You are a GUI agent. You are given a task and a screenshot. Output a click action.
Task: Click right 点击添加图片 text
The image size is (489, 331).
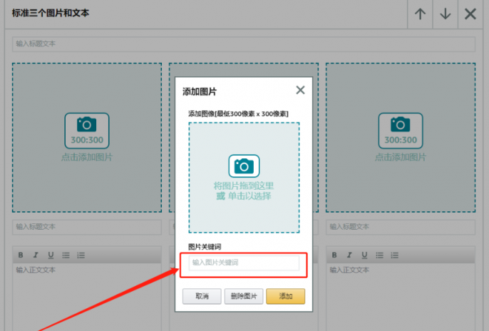pos(401,157)
